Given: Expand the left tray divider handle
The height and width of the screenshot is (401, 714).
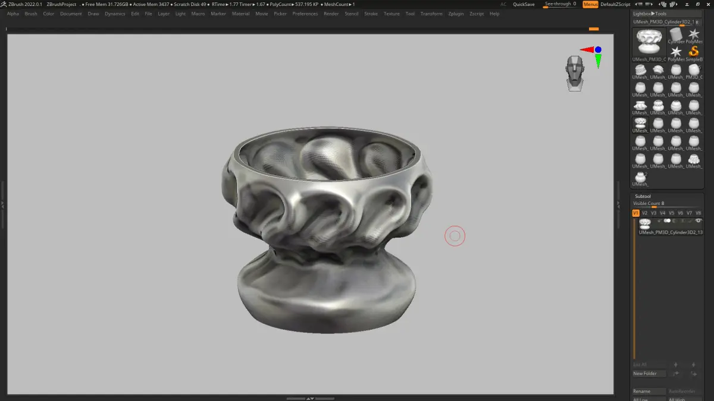Looking at the screenshot, I should coord(2,204).
